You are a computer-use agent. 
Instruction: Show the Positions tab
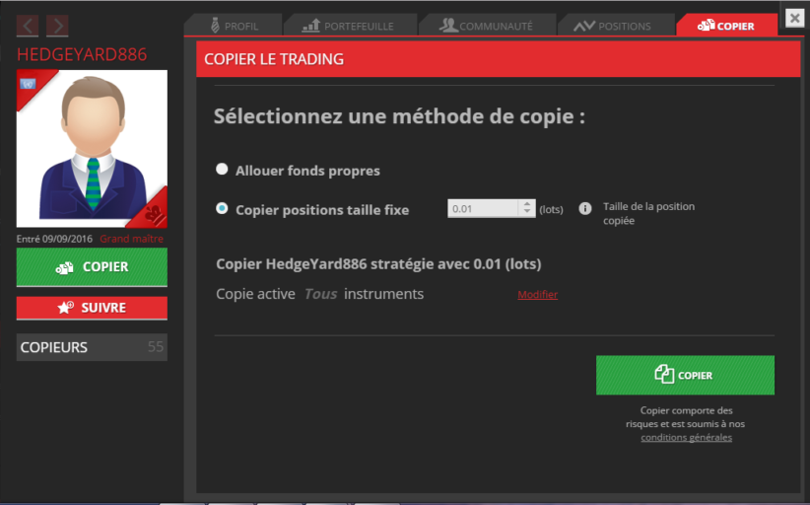click(x=615, y=26)
